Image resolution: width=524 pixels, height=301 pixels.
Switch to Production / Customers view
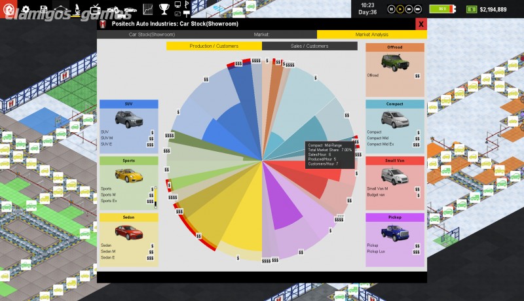[x=214, y=46]
